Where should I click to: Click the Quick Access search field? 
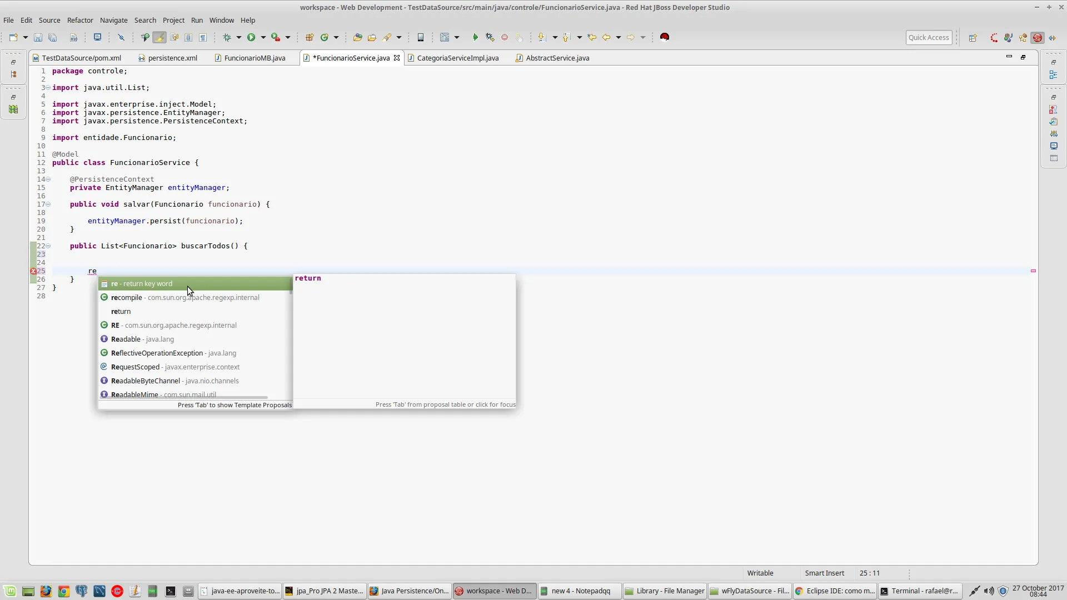pos(928,37)
